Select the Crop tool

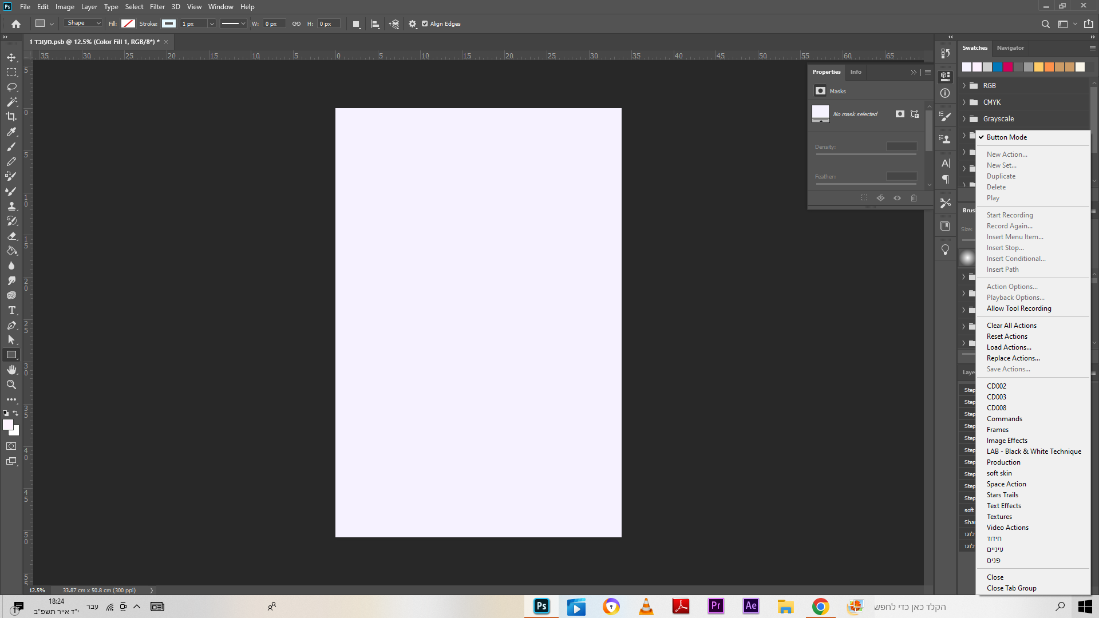pos(11,117)
